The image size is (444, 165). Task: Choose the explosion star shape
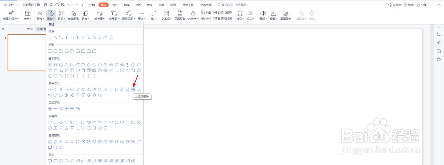pos(50,142)
